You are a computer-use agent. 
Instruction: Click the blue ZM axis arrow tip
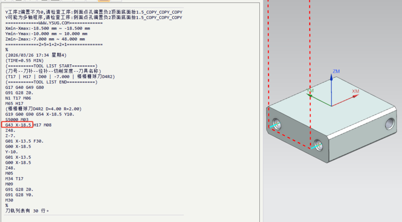click(331, 76)
